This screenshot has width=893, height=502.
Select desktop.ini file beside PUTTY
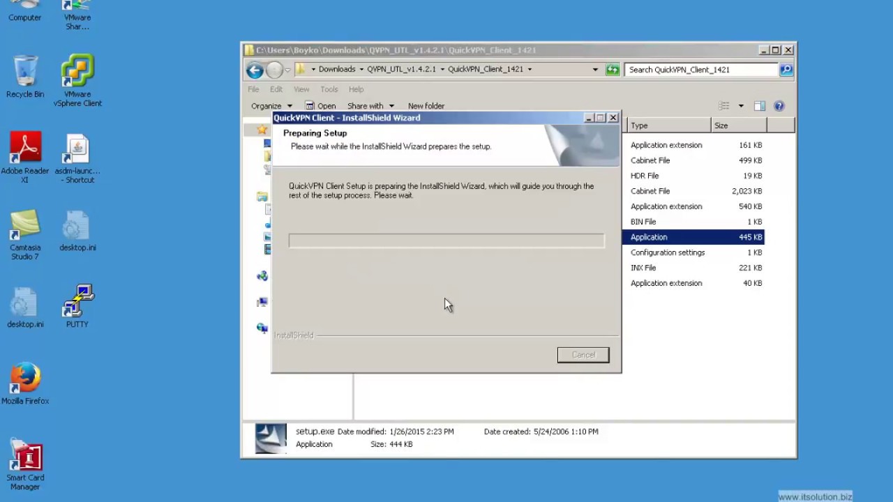click(25, 307)
